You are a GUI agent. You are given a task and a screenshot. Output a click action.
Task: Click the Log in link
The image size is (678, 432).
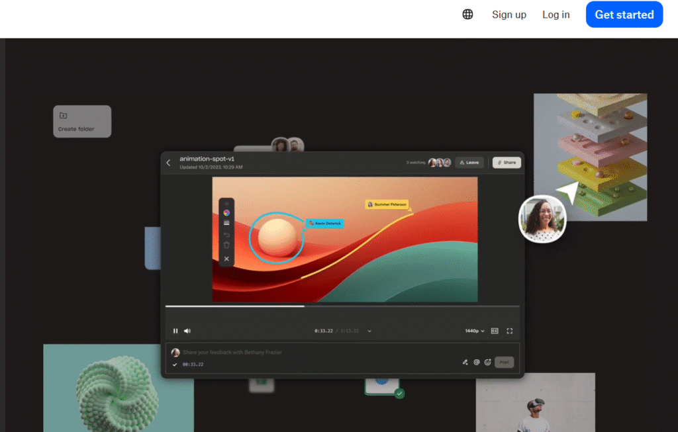[x=556, y=15]
